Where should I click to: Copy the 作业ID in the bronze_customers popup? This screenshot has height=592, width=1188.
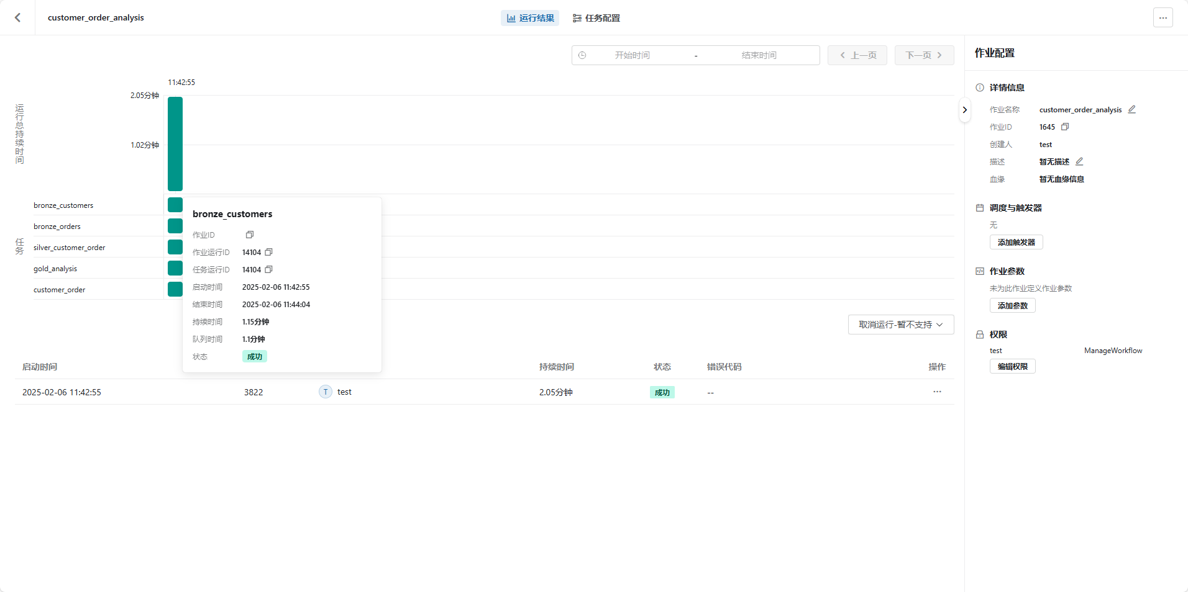tap(250, 235)
